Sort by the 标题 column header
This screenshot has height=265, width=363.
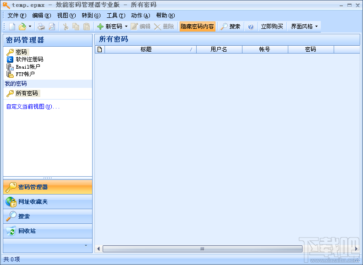pyautogui.click(x=150, y=49)
